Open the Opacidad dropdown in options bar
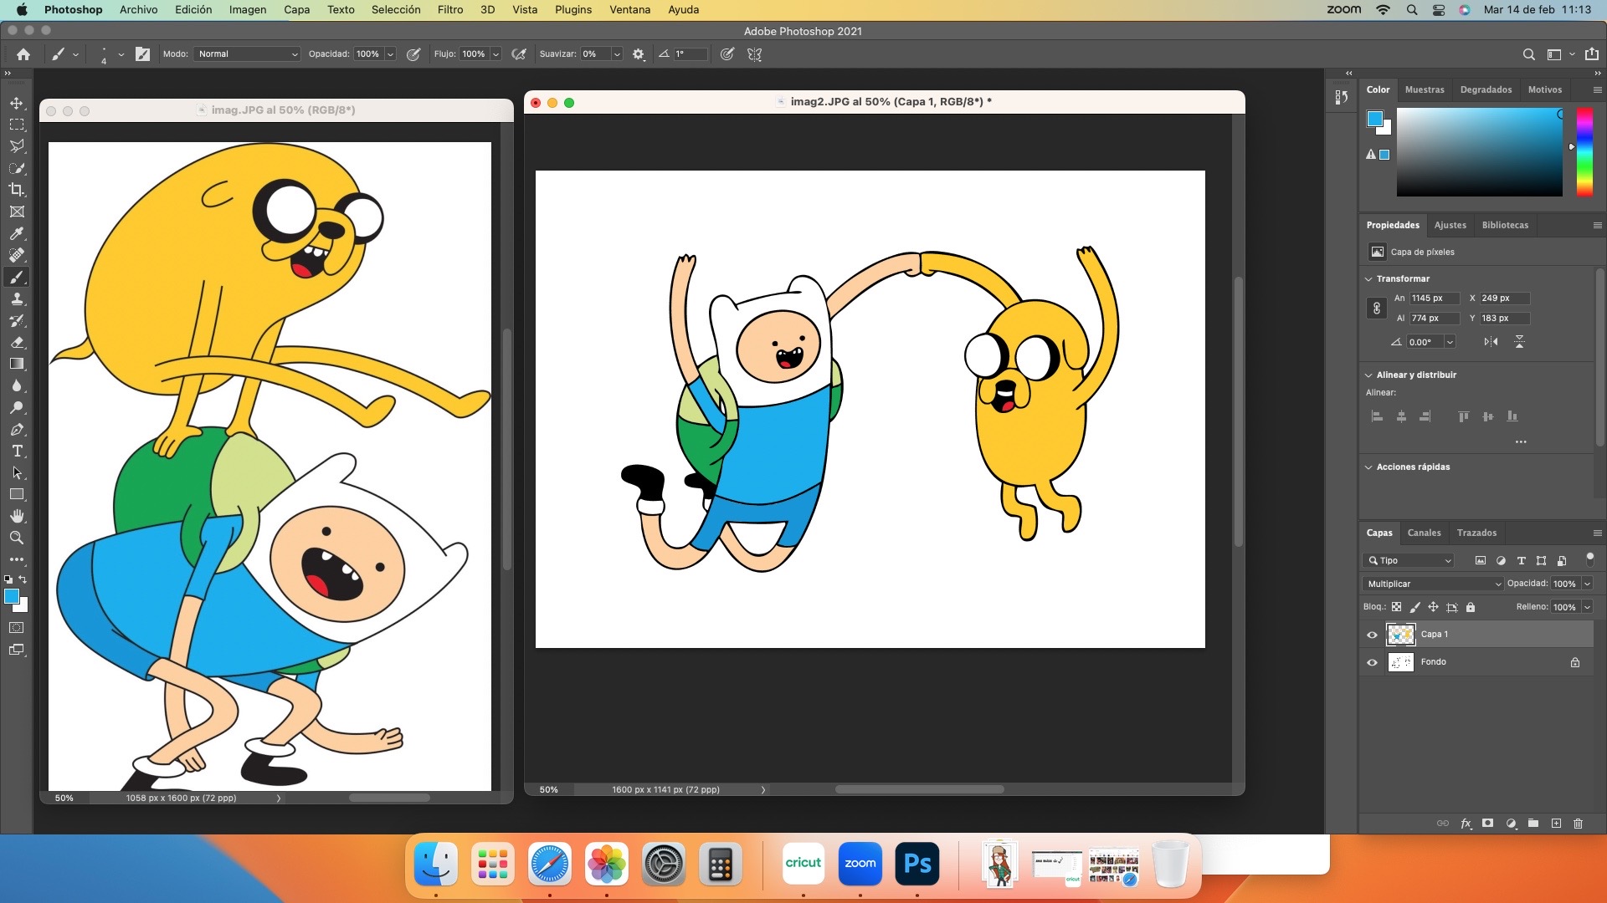This screenshot has height=903, width=1607. point(390,54)
